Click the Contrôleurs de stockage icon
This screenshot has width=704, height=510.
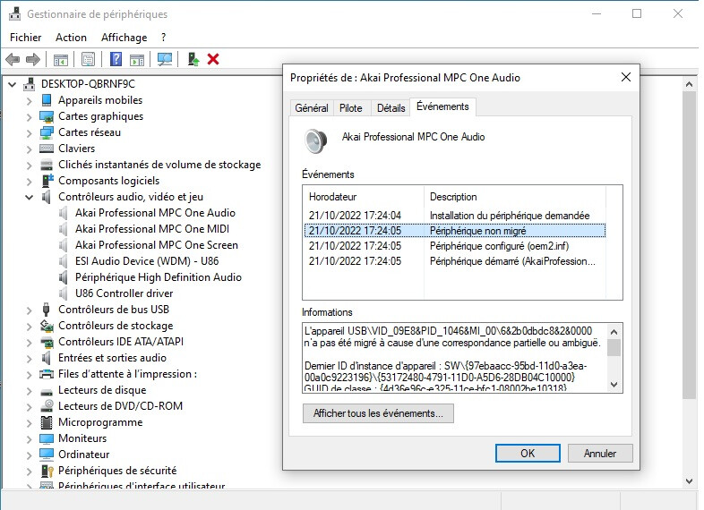tap(47, 326)
